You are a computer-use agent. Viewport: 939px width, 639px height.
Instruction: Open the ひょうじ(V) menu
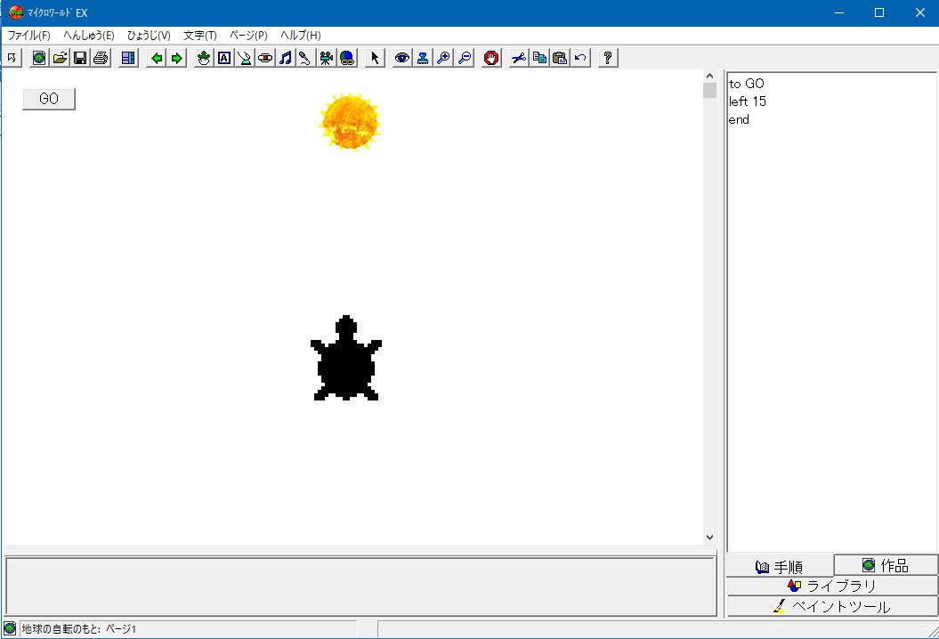pyautogui.click(x=149, y=36)
